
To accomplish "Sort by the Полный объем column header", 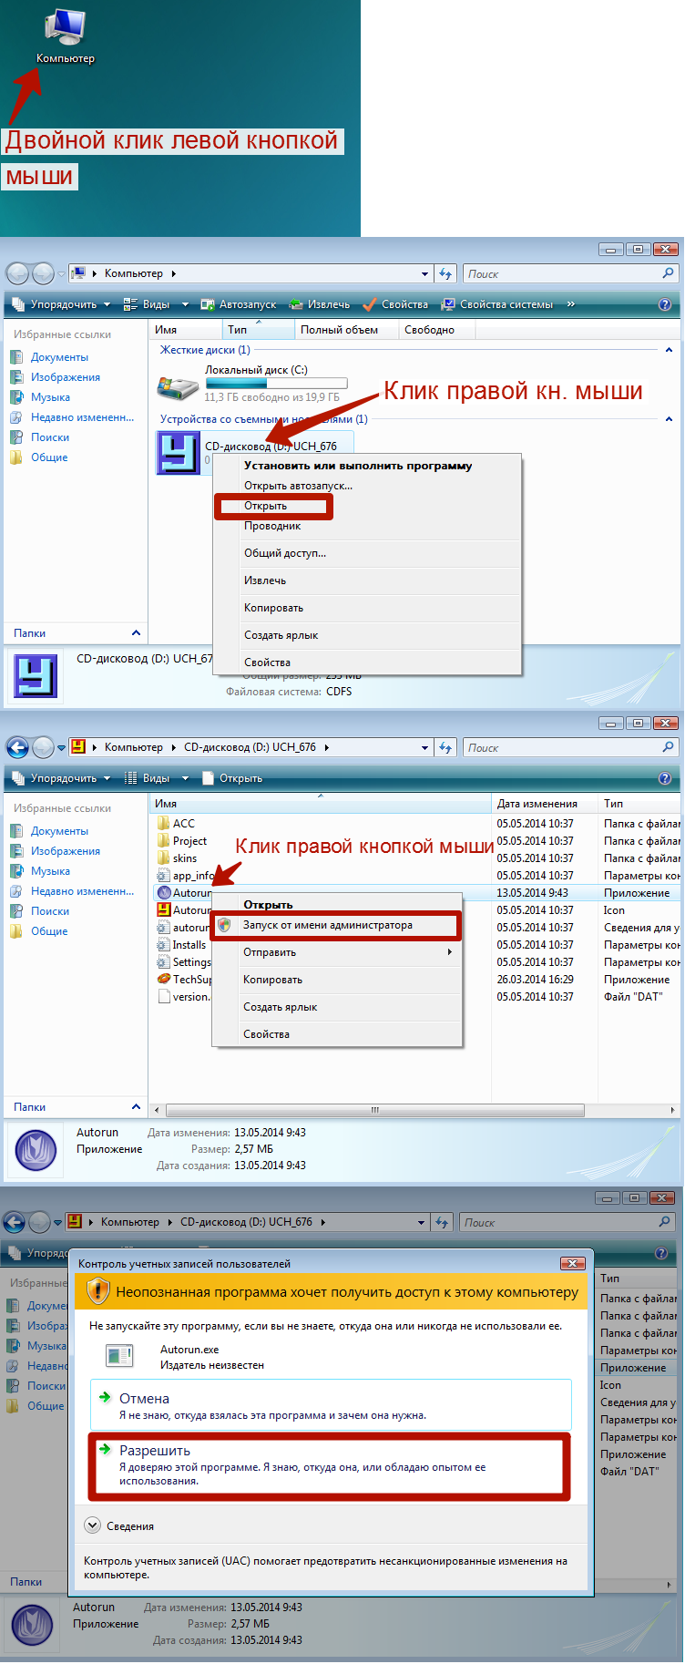I will tap(339, 330).
